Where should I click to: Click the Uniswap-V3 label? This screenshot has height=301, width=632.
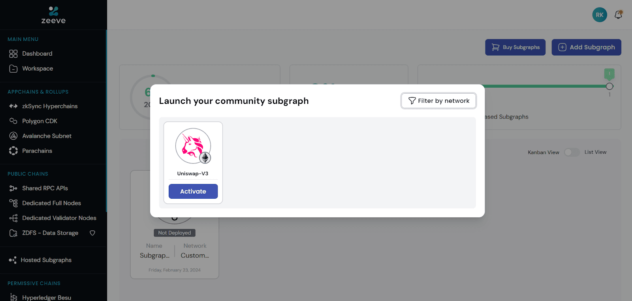pyautogui.click(x=193, y=174)
